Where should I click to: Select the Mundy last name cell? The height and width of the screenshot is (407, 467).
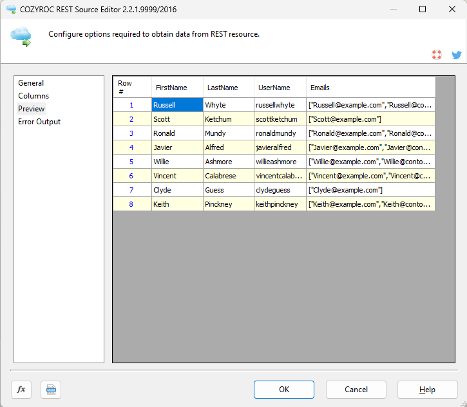[229, 133]
